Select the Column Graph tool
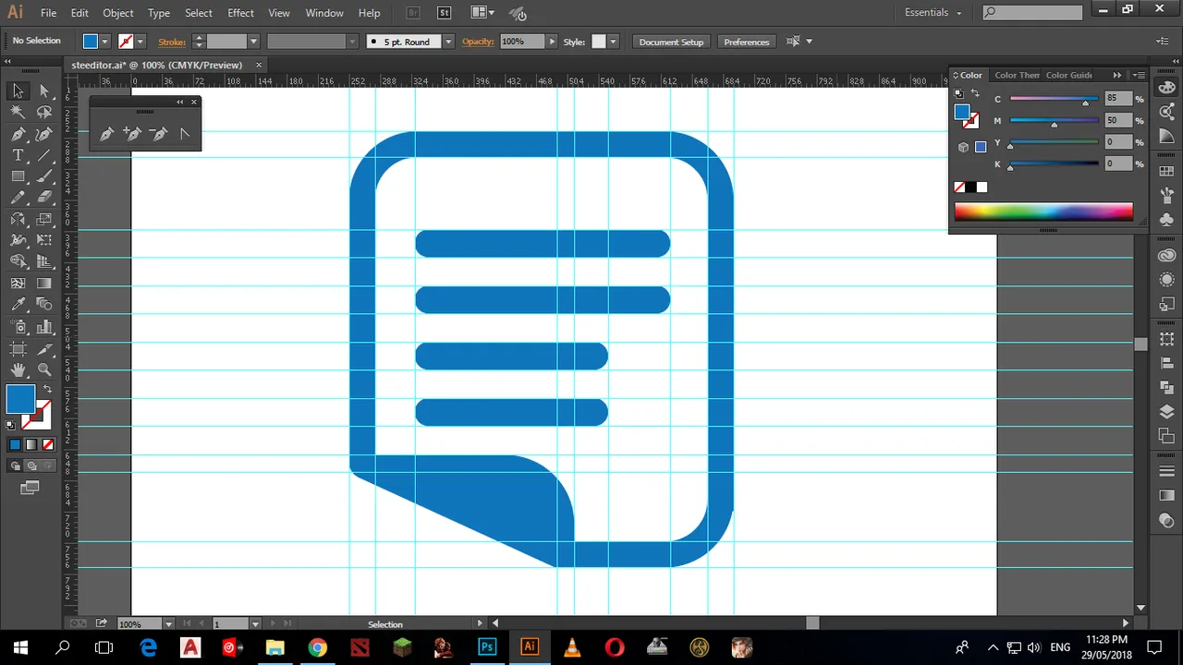This screenshot has height=665, width=1183. click(43, 327)
